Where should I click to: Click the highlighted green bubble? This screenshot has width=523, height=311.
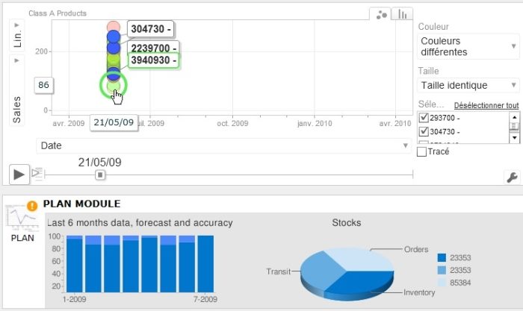tap(113, 86)
